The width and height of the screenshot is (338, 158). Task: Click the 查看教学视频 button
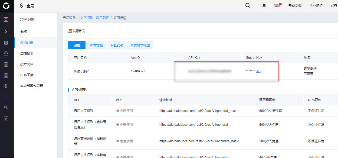[x=140, y=46]
